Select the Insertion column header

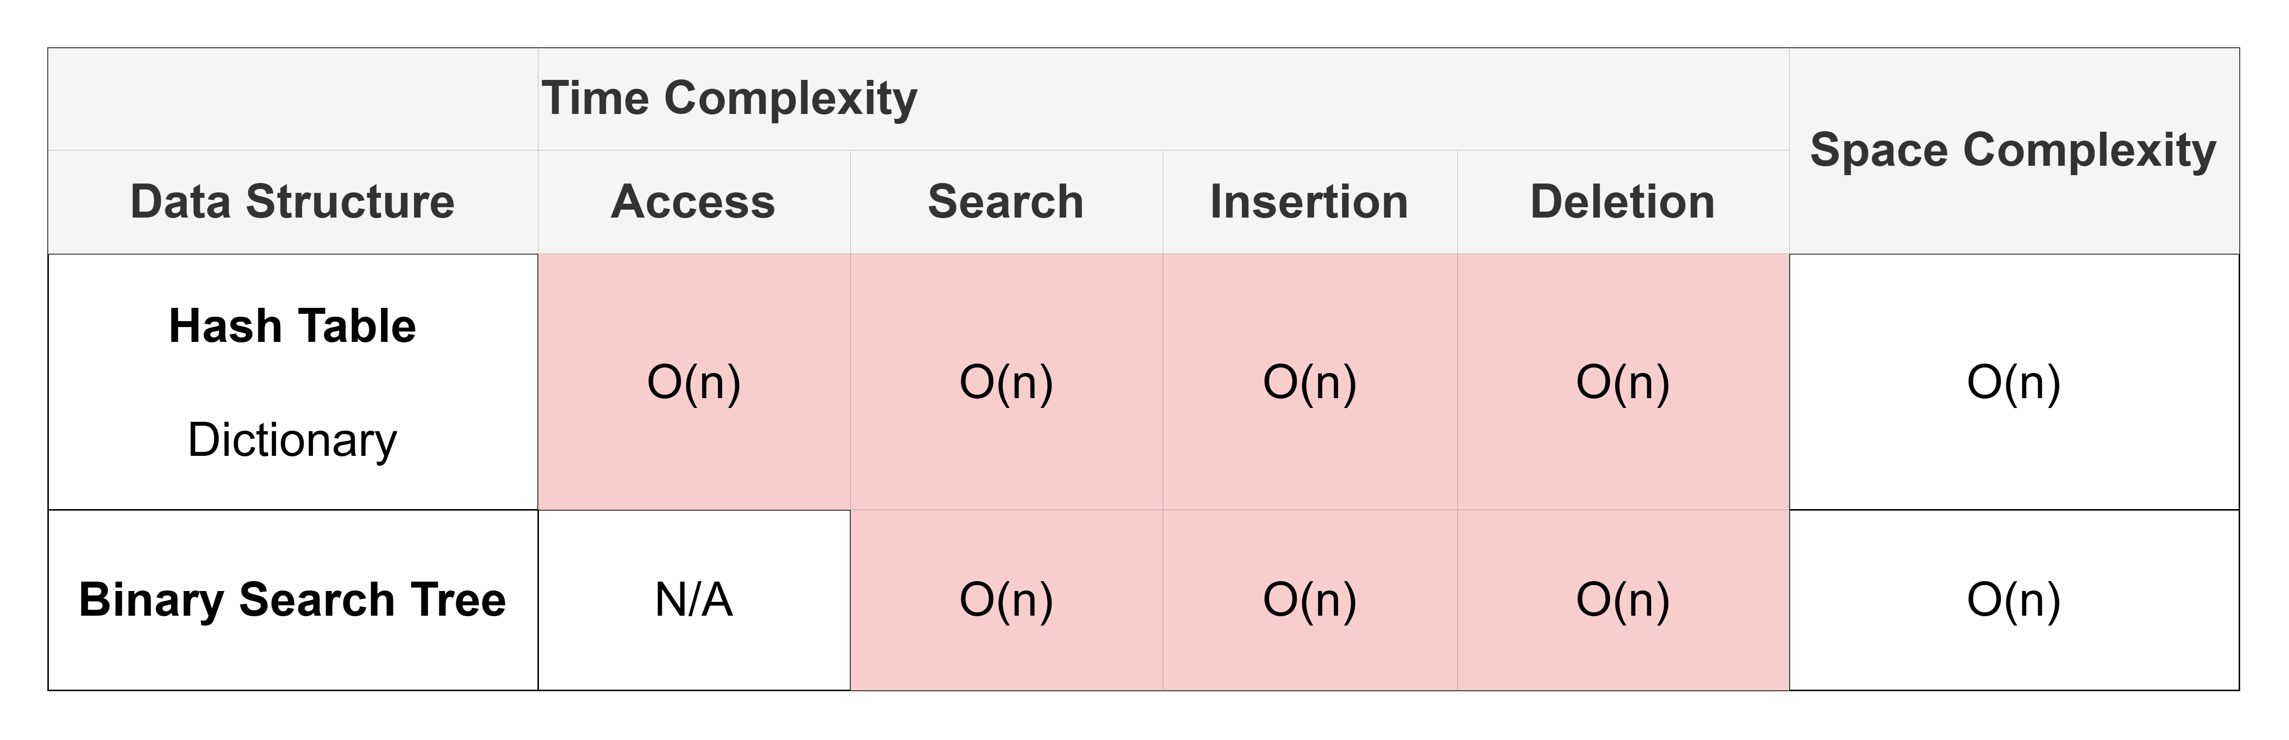pos(1309,202)
